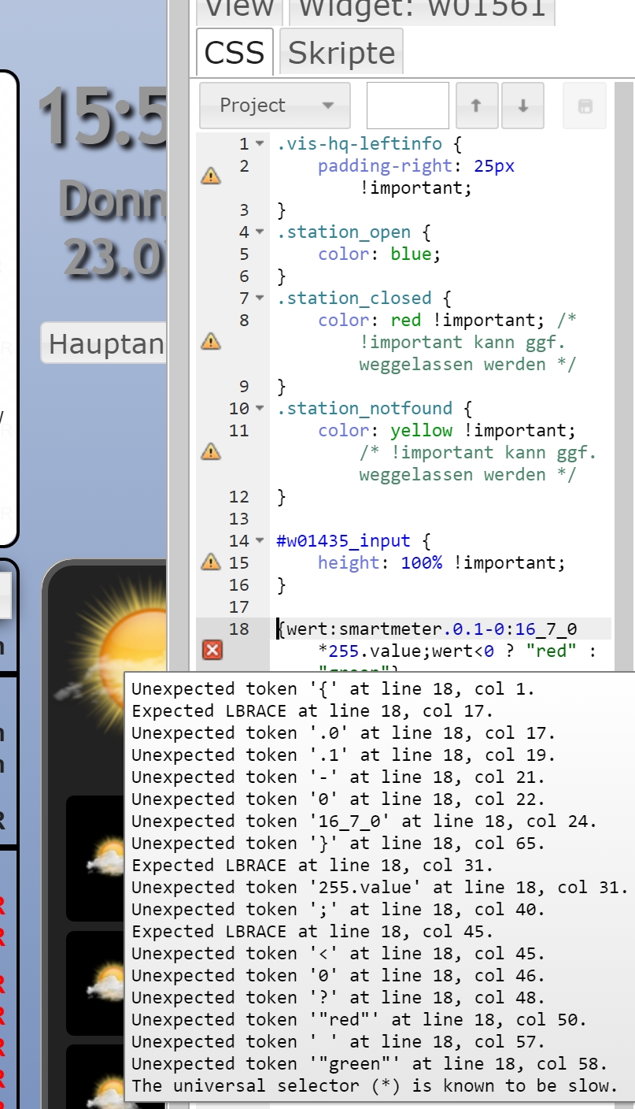Click the red error icon at line 18
This screenshot has height=1109, width=635.
coord(212,650)
